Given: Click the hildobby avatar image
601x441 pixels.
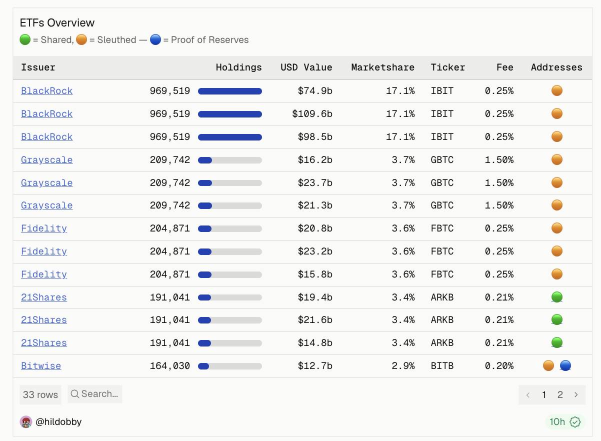Looking at the screenshot, I should (26, 421).
